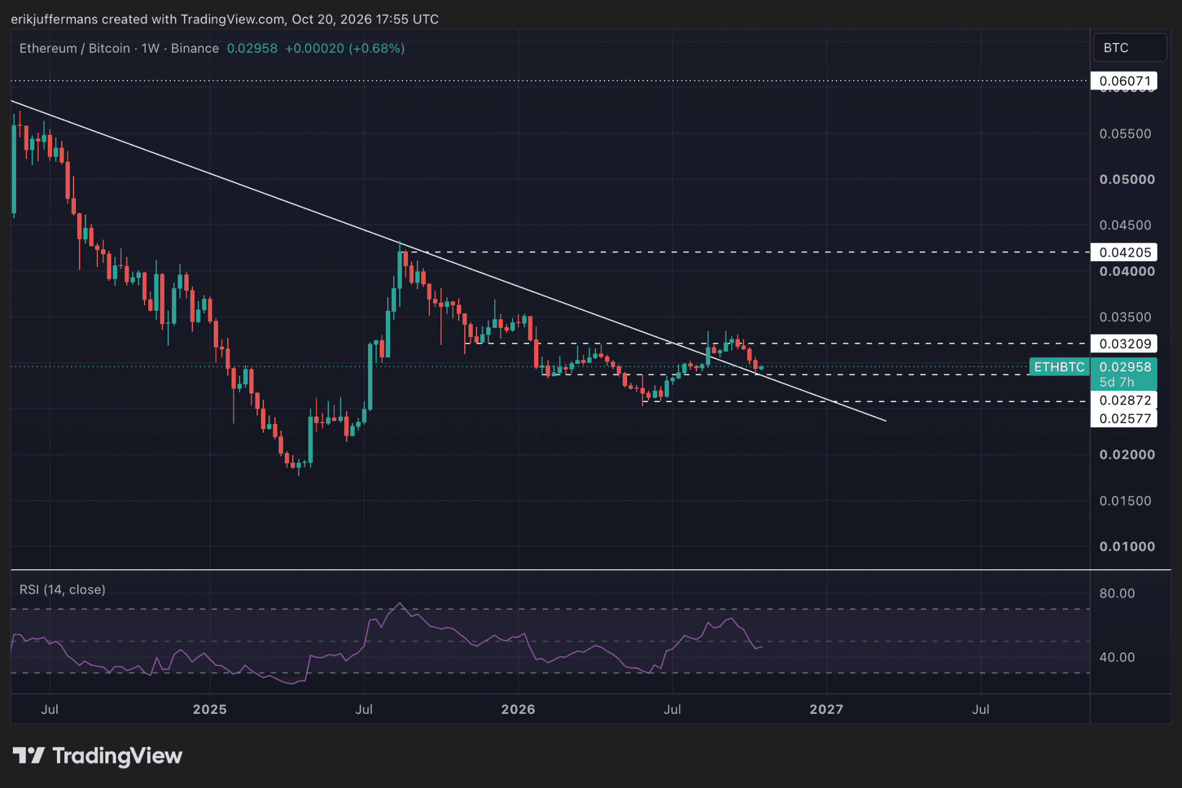Click the Ethereum / Bitcoin symbol title
The width and height of the screenshot is (1182, 788).
[x=75, y=48]
